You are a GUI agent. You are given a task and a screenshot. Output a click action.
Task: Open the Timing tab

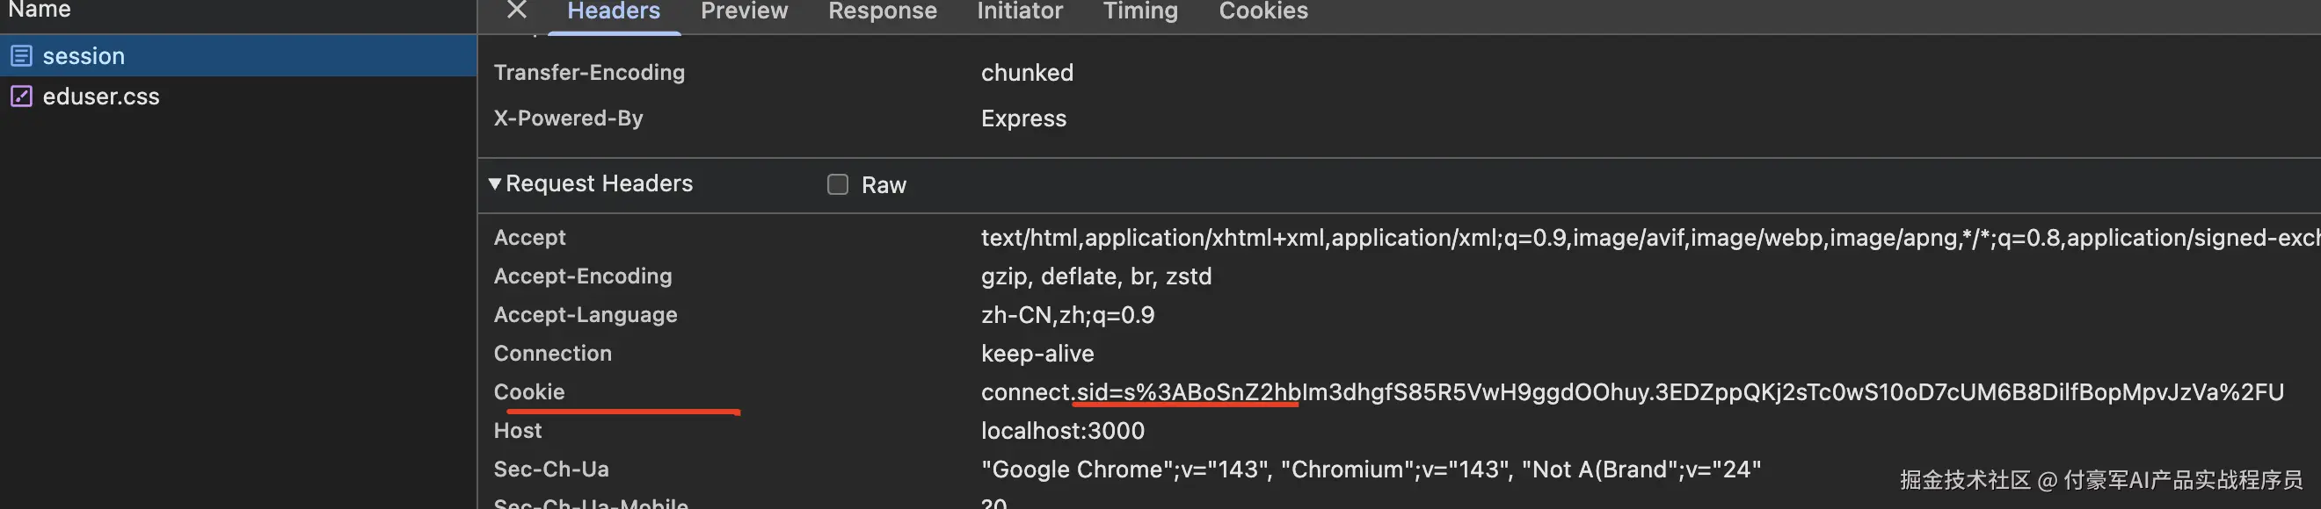pyautogui.click(x=1139, y=11)
